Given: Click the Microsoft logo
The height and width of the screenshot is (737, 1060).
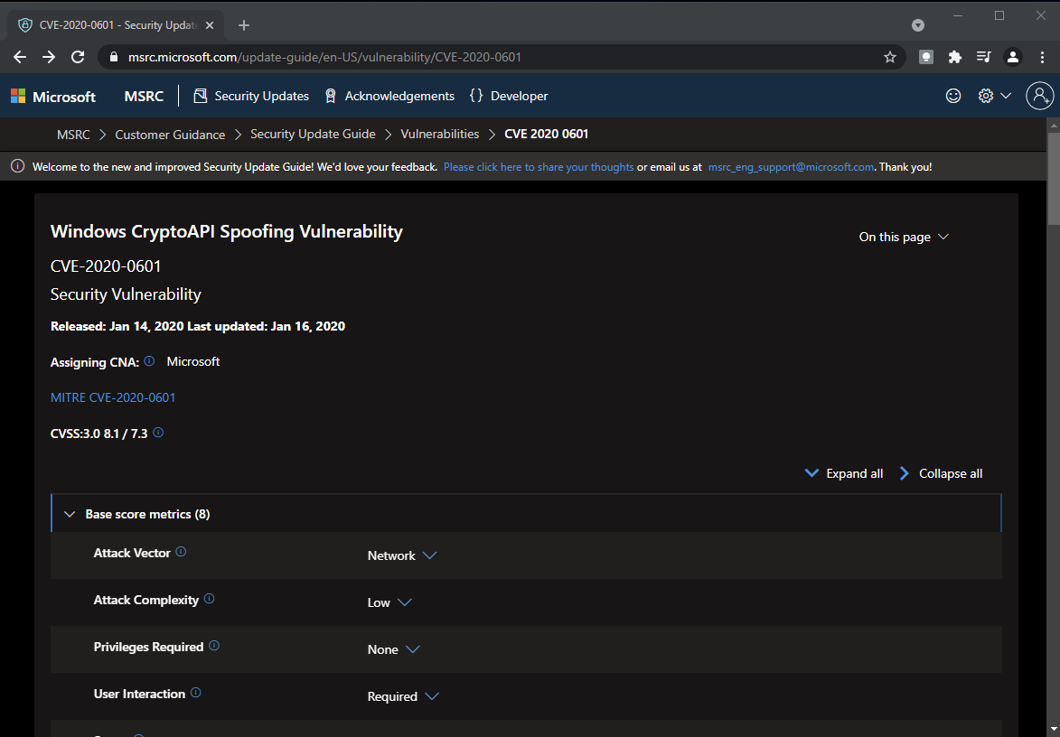Looking at the screenshot, I should point(53,97).
